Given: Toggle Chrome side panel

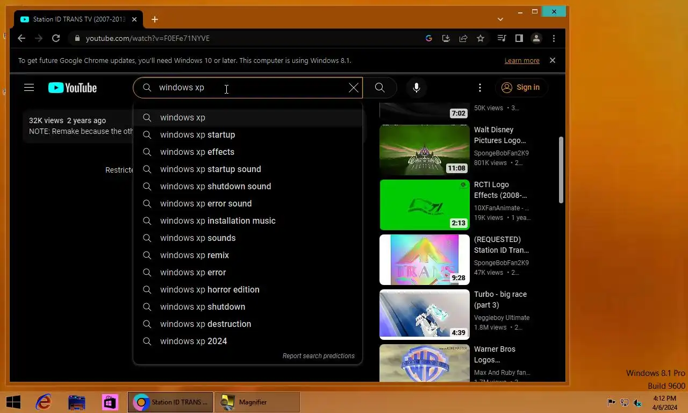Looking at the screenshot, I should (519, 38).
